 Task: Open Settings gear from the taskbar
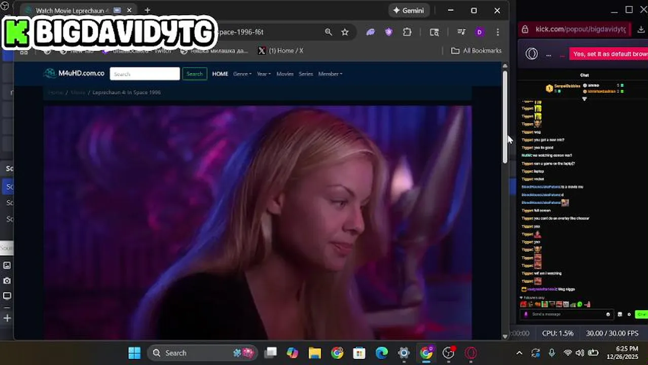pyautogui.click(x=404, y=353)
